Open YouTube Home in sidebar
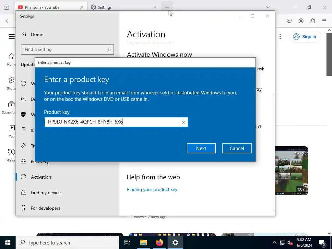This screenshot has height=249, width=332. pyautogui.click(x=11, y=59)
